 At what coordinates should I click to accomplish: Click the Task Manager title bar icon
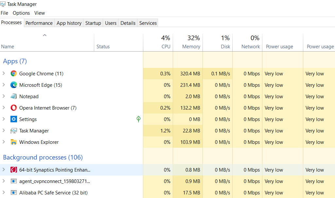pos(3,4)
